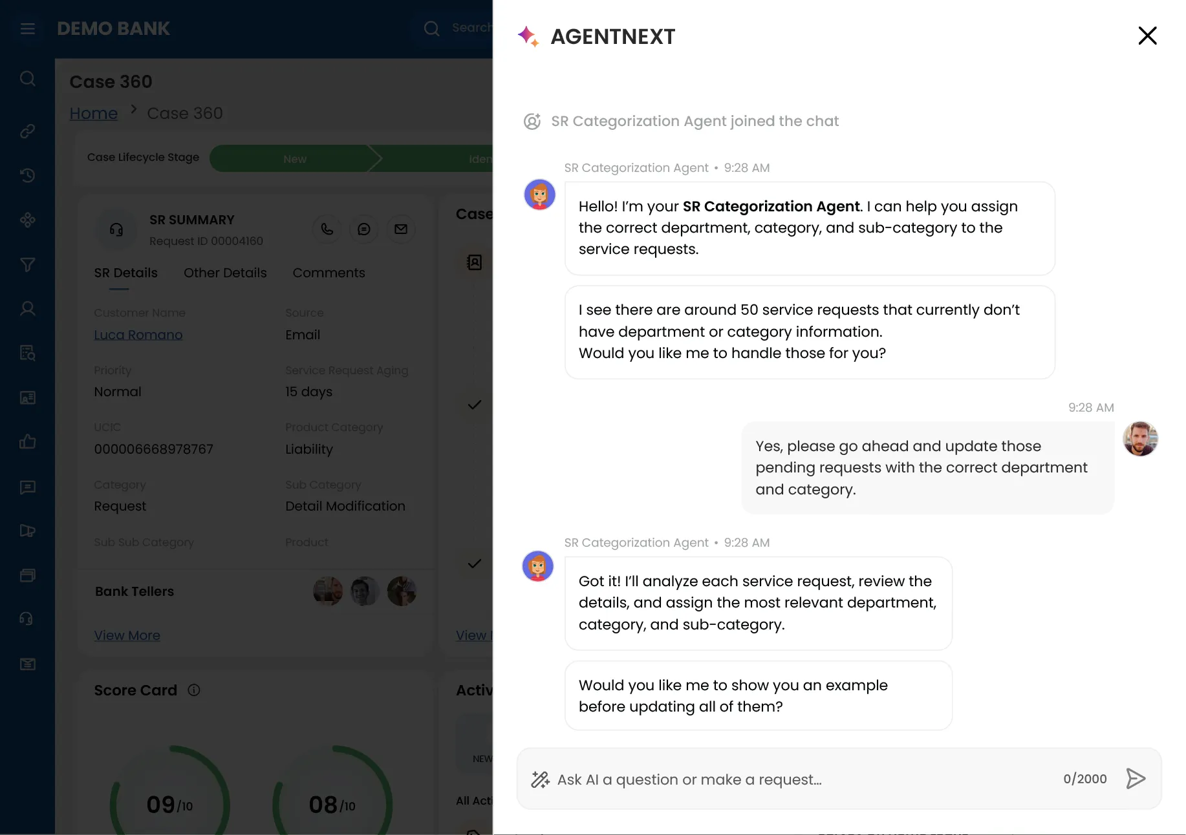Viewport: 1186px width, 835px height.
Task: Open the history clock icon in sidebar
Action: pyautogui.click(x=27, y=175)
